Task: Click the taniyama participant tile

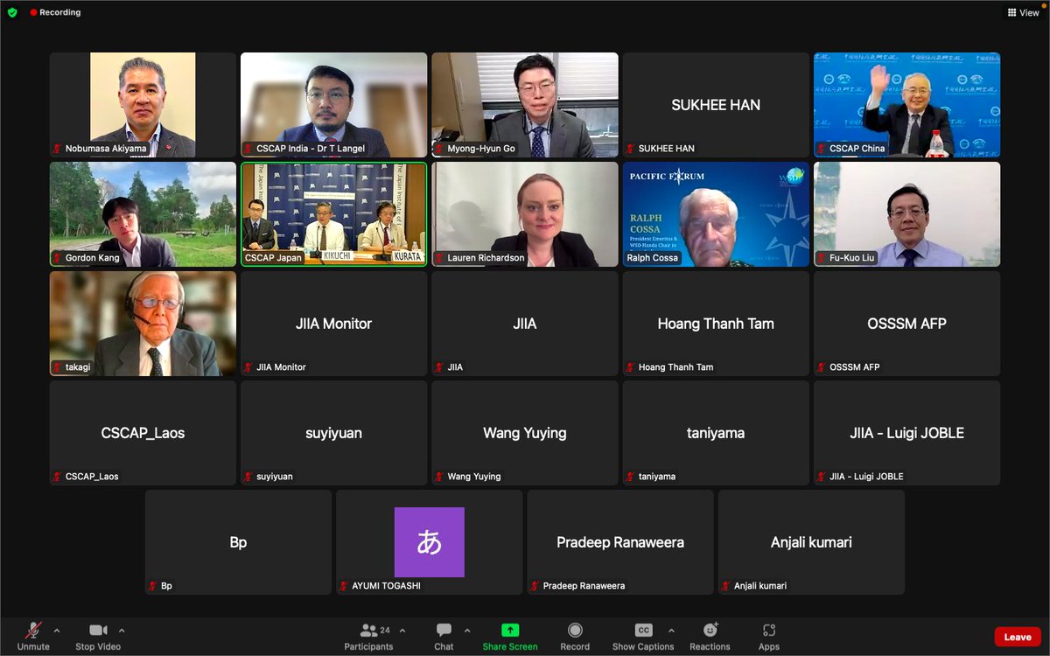Action: coord(716,433)
